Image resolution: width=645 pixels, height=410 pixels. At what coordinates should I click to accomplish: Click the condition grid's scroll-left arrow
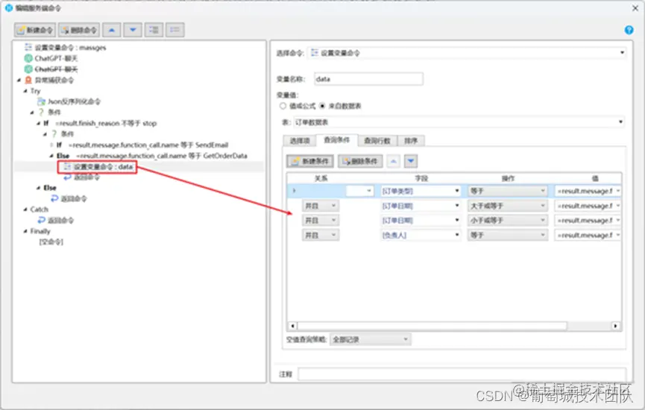[292, 326]
